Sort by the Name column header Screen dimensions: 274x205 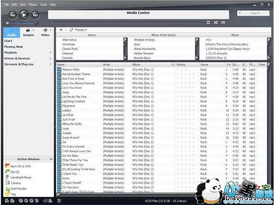[79, 65]
